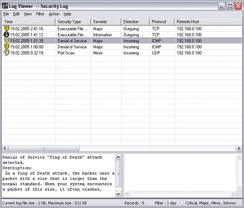The image size is (244, 208).
Task: Click the information icon of the 1:41:12 entry
Action: (6, 35)
